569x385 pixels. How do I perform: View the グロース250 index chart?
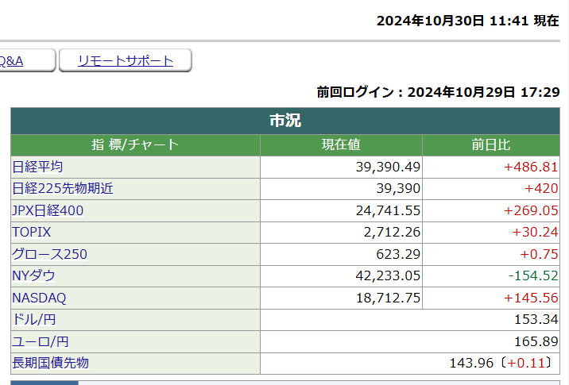point(49,254)
